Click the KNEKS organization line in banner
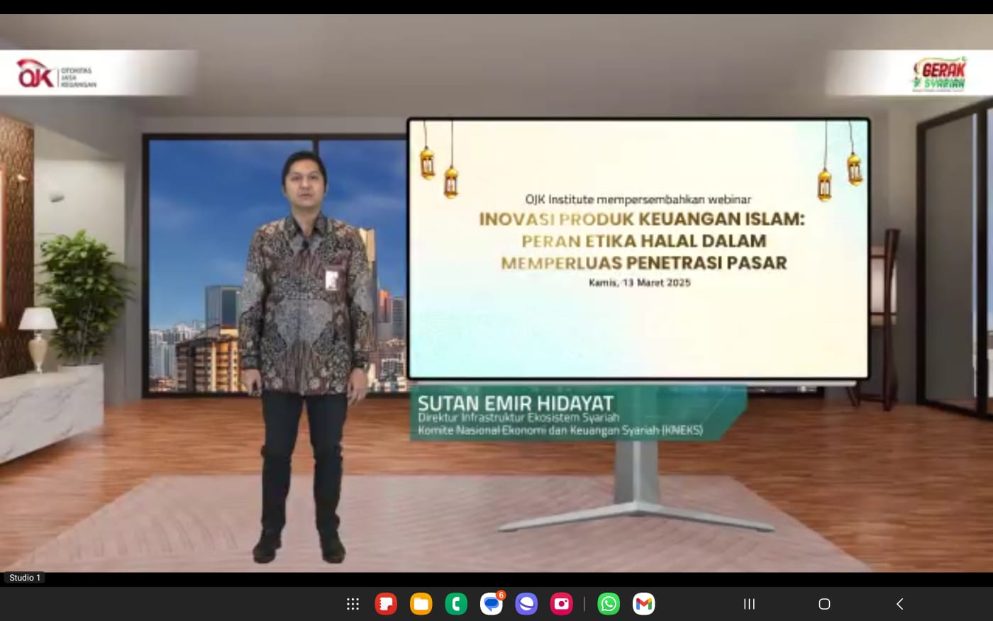The height and width of the screenshot is (621, 993). click(560, 430)
